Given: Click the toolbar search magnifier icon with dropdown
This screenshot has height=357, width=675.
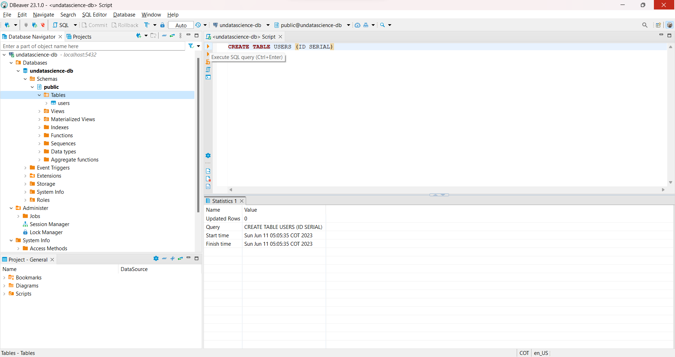Looking at the screenshot, I should 382,25.
